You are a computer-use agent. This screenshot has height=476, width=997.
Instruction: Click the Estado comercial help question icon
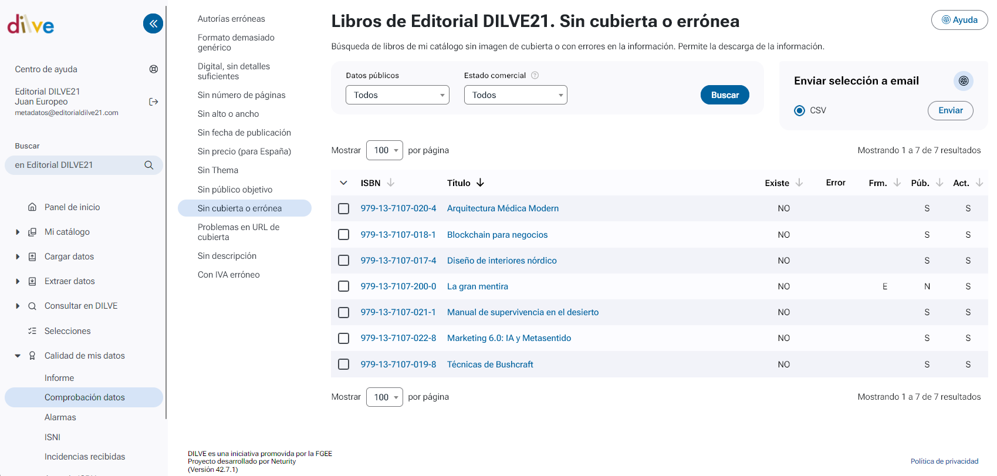click(x=535, y=75)
